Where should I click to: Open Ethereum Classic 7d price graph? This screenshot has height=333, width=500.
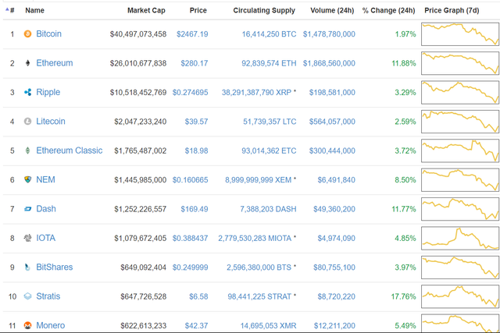pos(460,151)
